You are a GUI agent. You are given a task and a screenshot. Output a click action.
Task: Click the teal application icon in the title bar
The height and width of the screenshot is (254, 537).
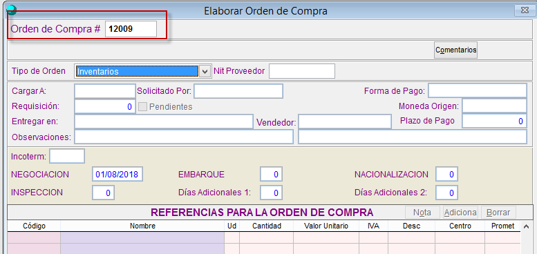tap(12, 10)
